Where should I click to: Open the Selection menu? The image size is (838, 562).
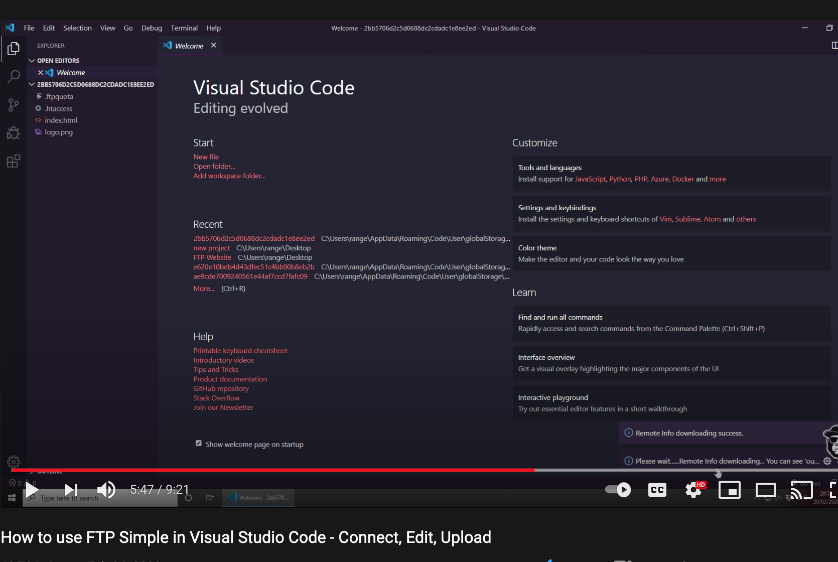coord(77,28)
